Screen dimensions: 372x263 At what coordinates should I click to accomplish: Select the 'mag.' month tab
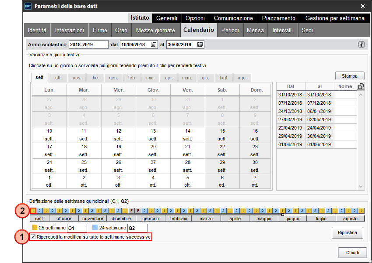(187, 78)
